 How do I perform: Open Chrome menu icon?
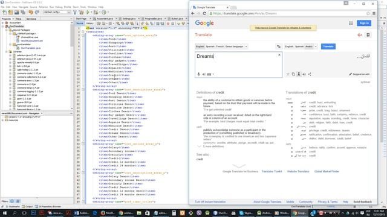374,13
